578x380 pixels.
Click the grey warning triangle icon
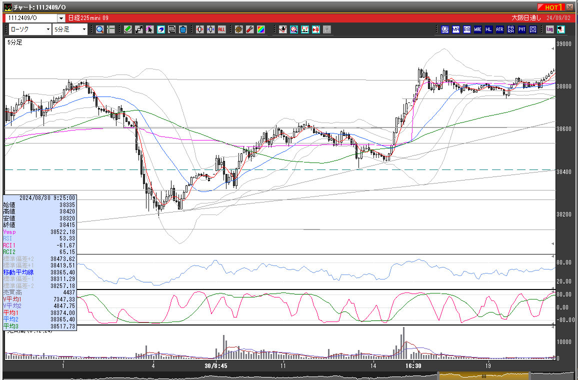[x=327, y=29]
